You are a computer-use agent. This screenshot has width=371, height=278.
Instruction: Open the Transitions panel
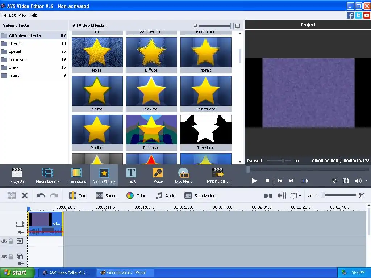pyautogui.click(x=76, y=176)
